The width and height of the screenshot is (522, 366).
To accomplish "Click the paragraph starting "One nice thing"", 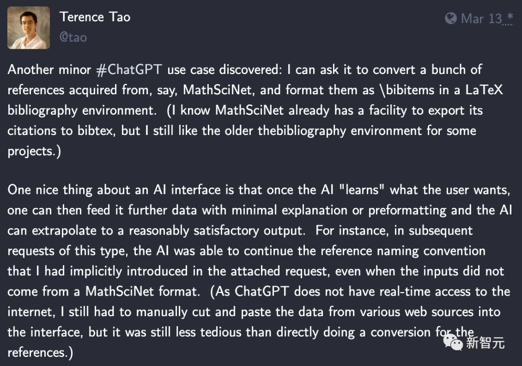I will [259, 271].
